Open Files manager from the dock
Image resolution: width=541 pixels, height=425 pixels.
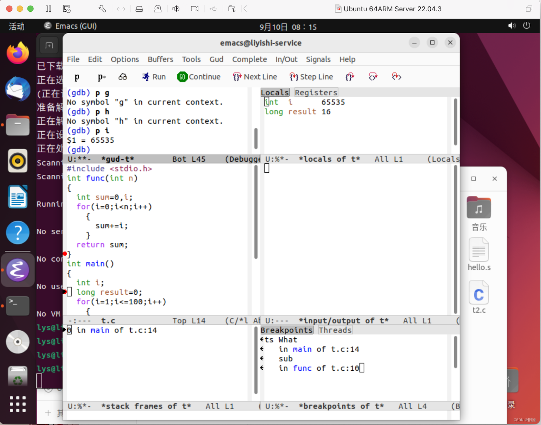coord(18,125)
